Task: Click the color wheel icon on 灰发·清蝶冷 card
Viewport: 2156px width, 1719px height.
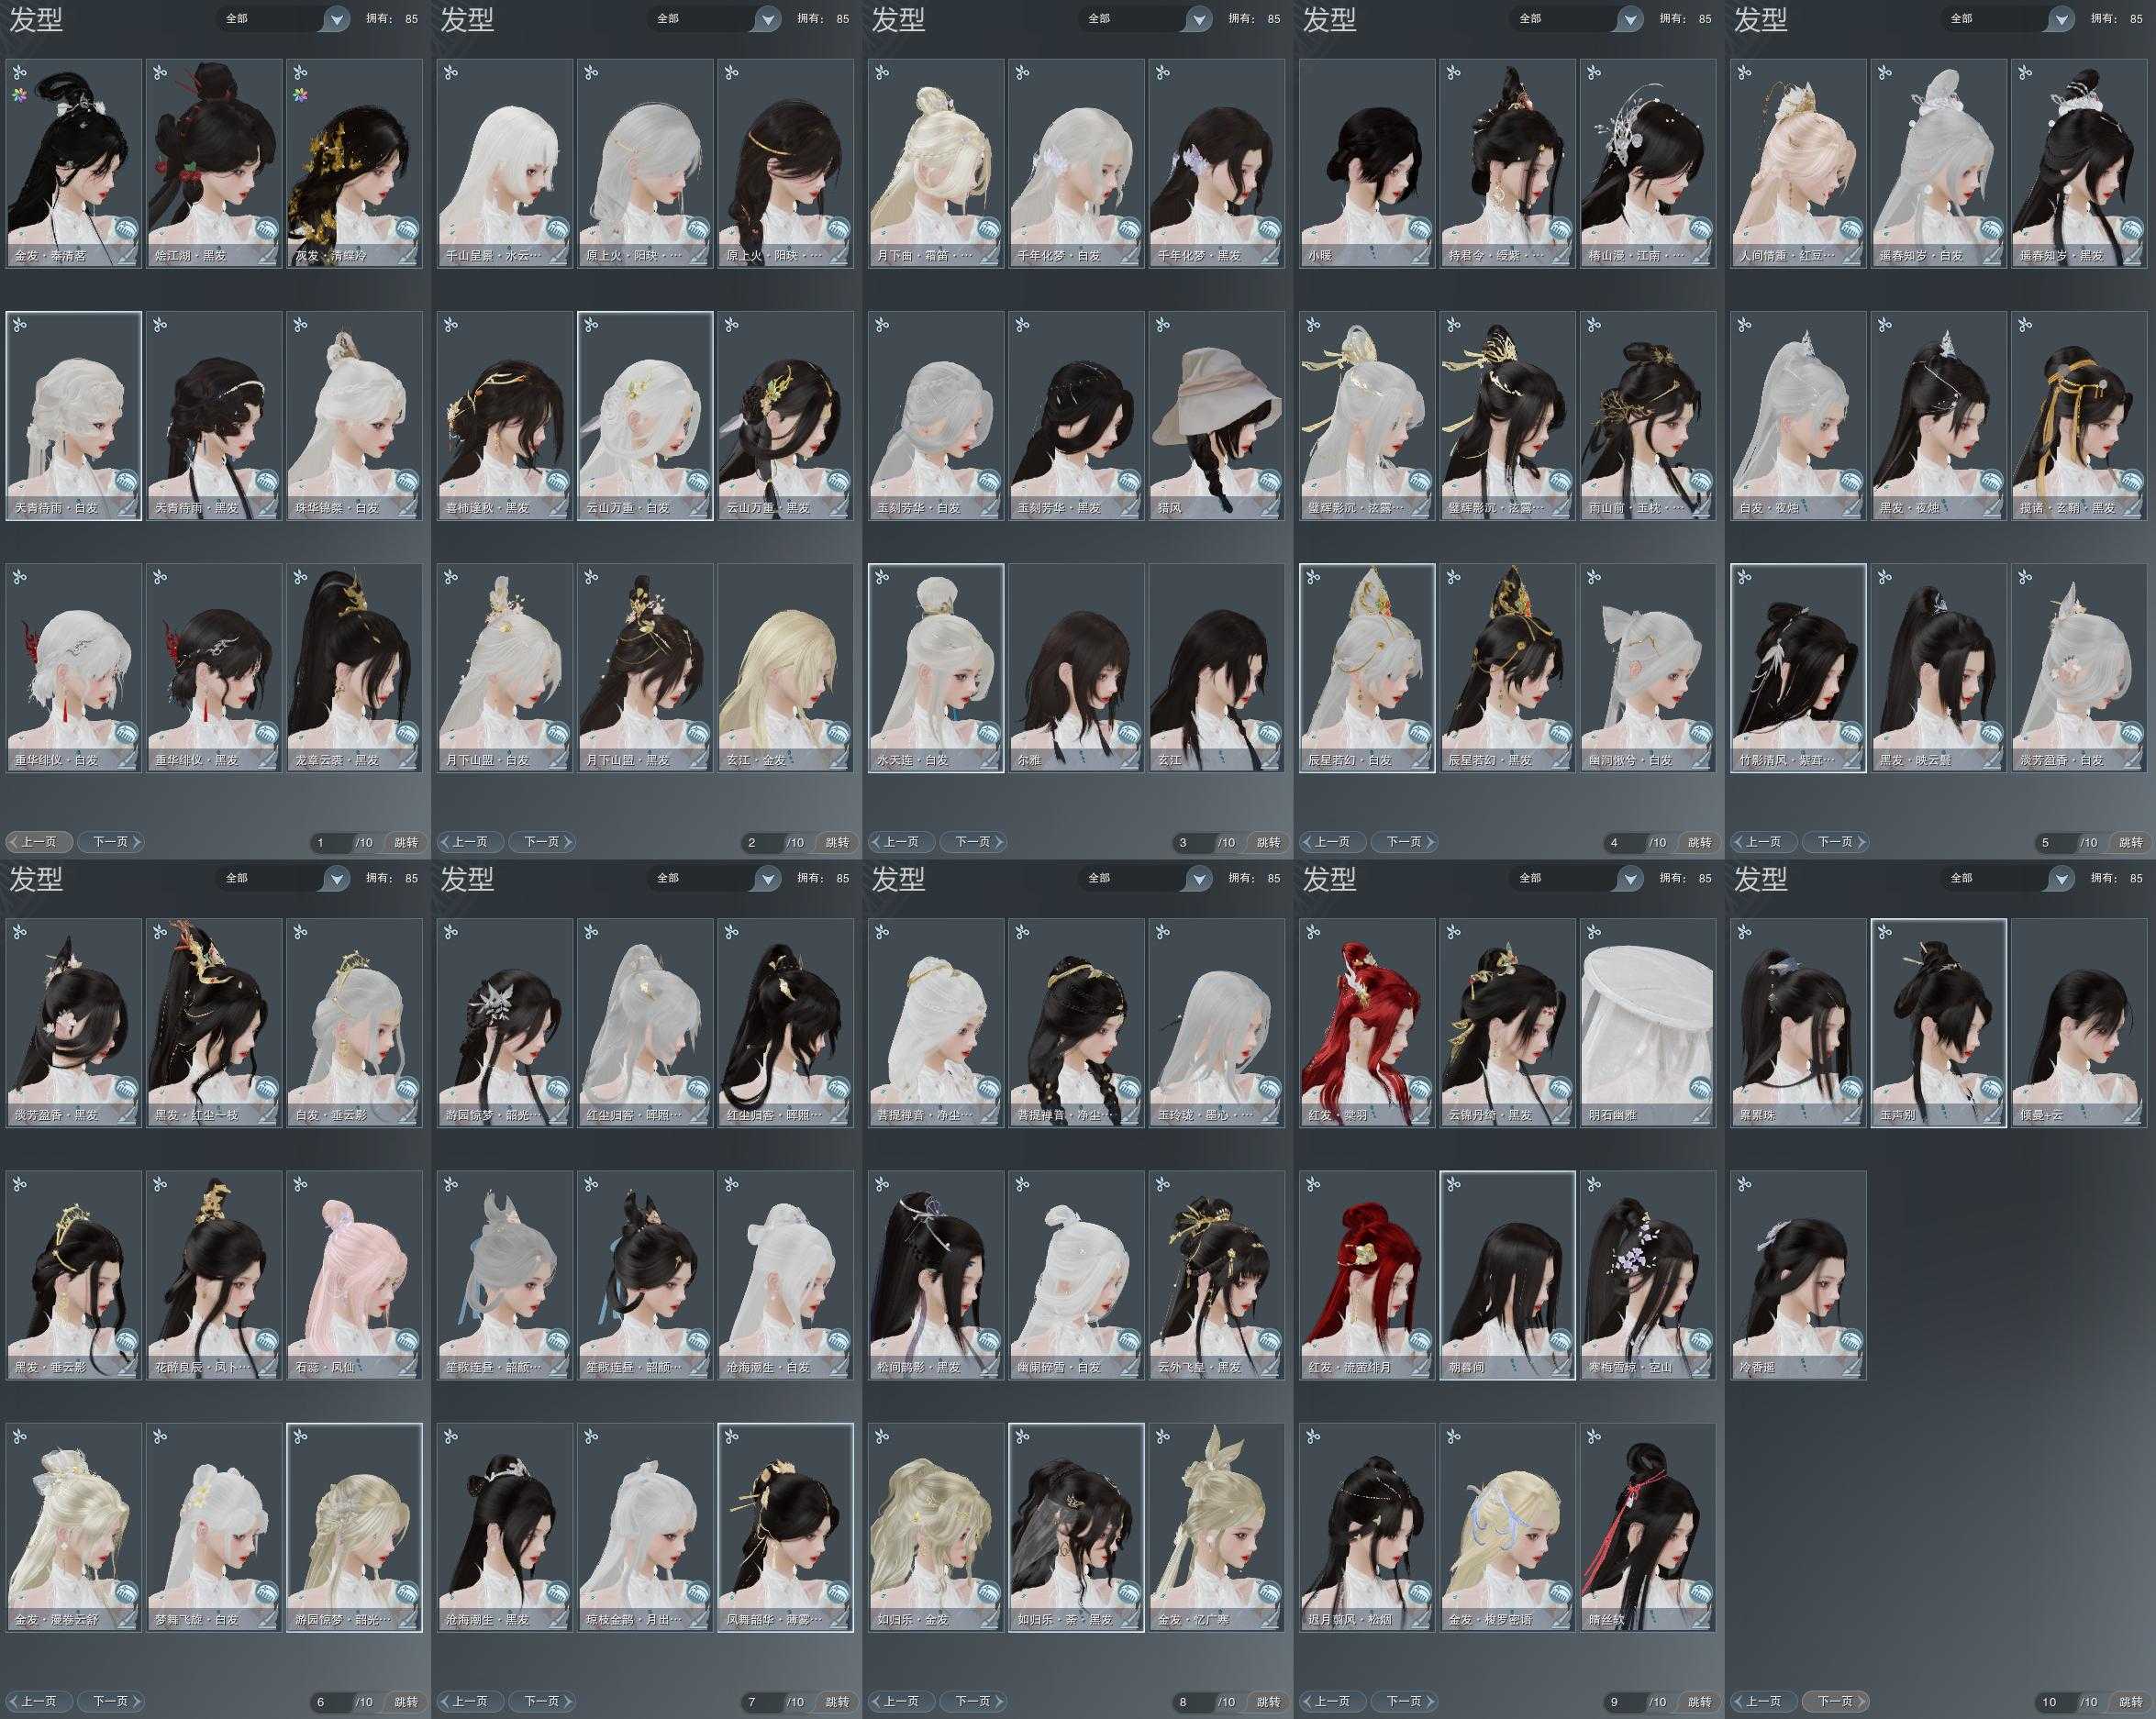Action: [301, 96]
